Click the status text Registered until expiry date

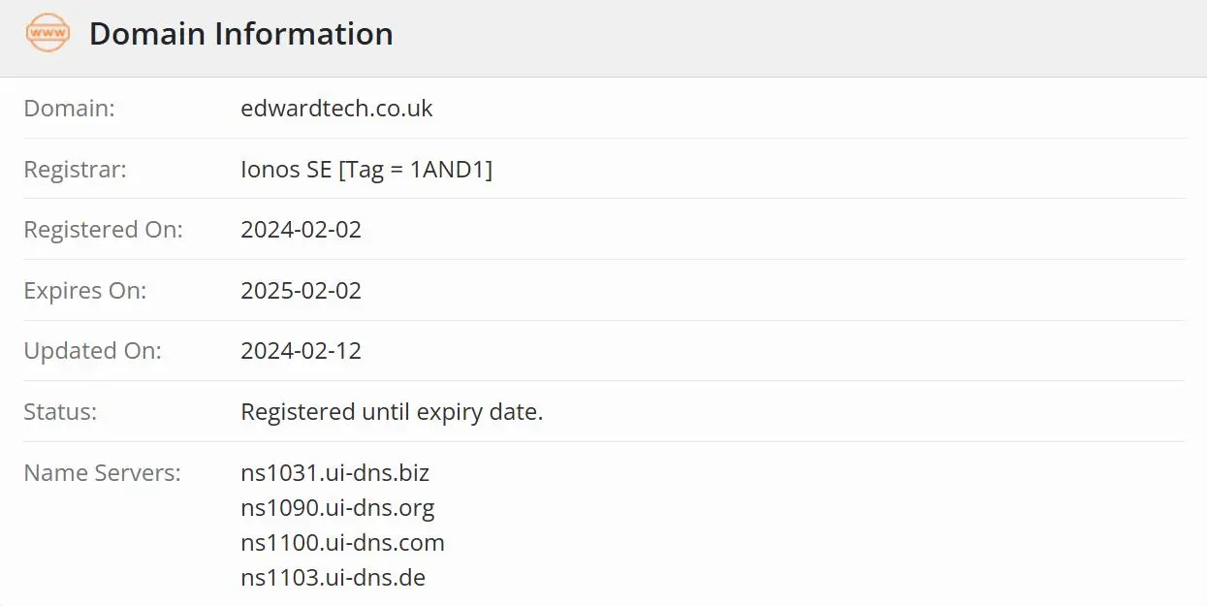(x=392, y=412)
